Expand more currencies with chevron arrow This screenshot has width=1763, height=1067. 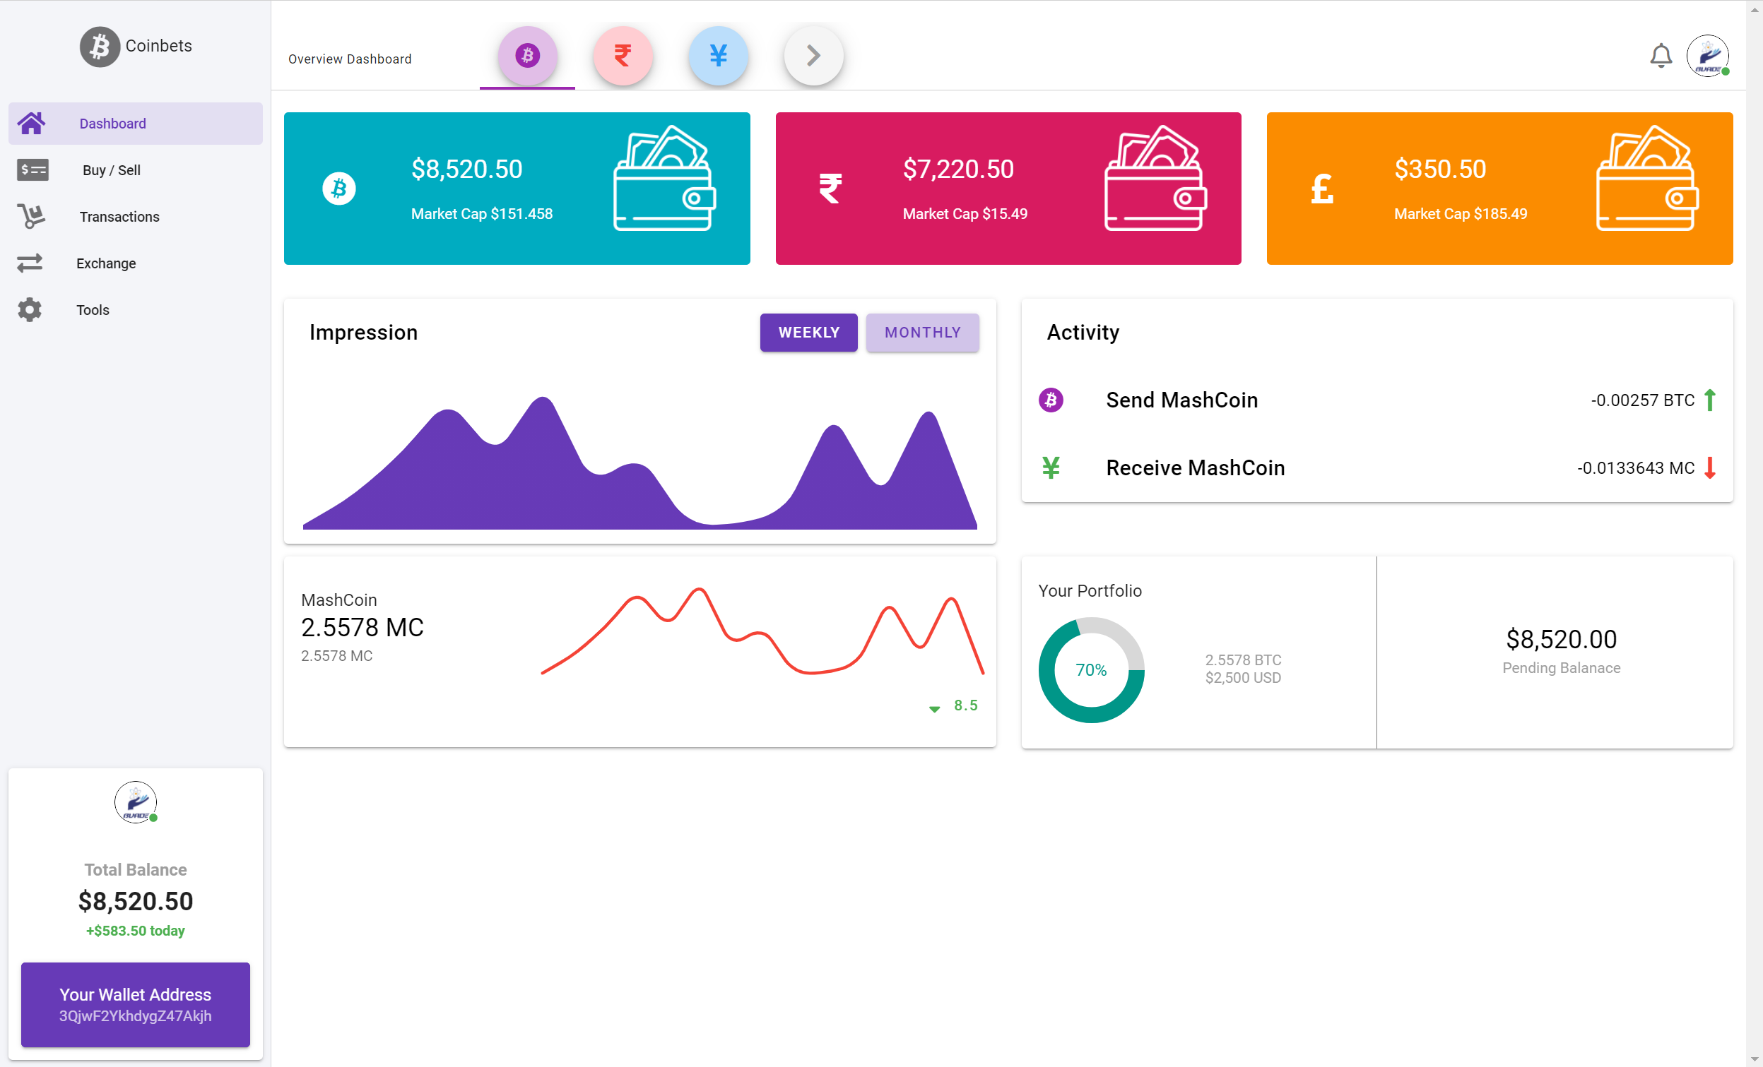coord(813,56)
